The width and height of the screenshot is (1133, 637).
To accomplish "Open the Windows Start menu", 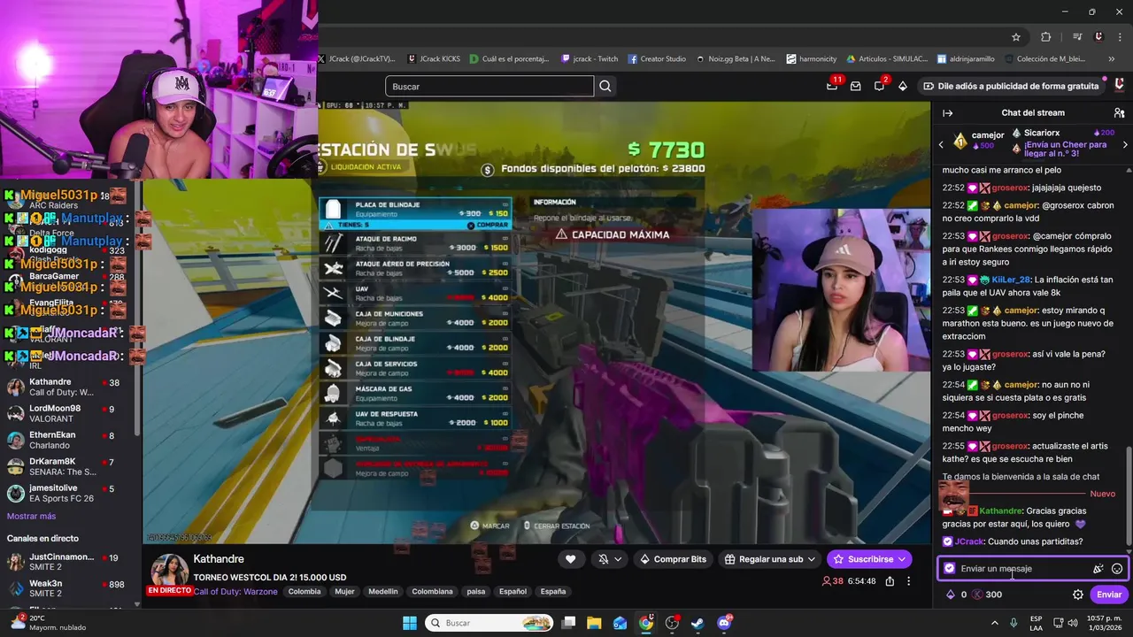I will 410,623.
